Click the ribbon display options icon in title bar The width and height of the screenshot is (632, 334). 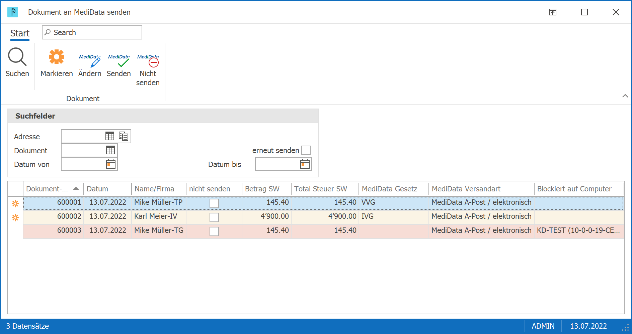pos(553,12)
